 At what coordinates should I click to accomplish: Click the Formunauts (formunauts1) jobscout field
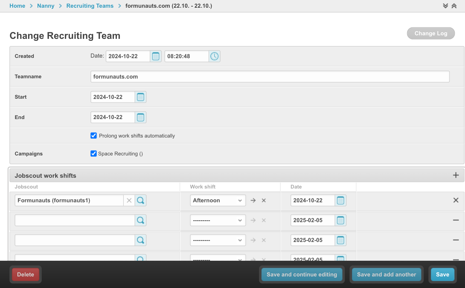[69, 200]
